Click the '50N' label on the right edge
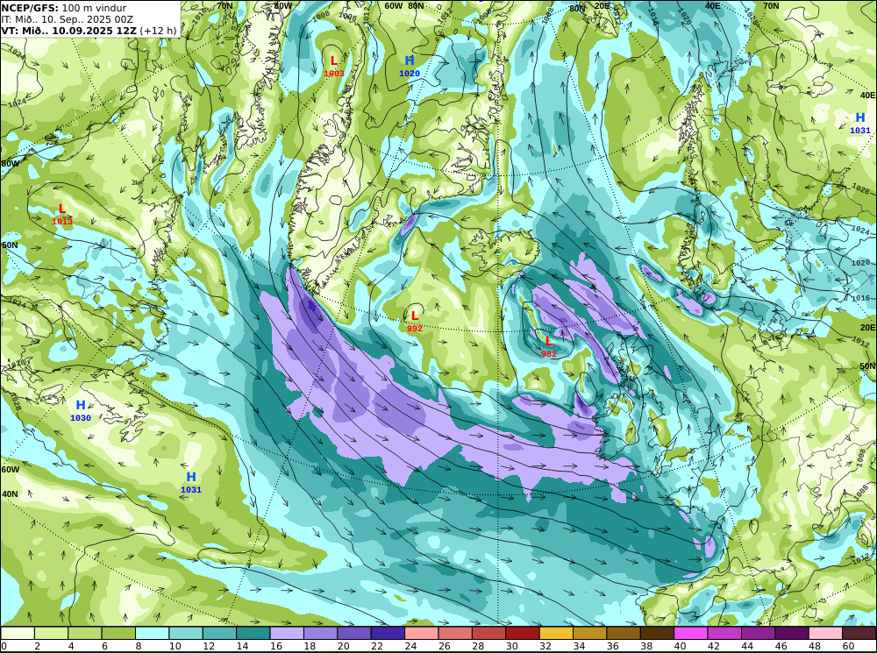877x653 pixels. 867,366
